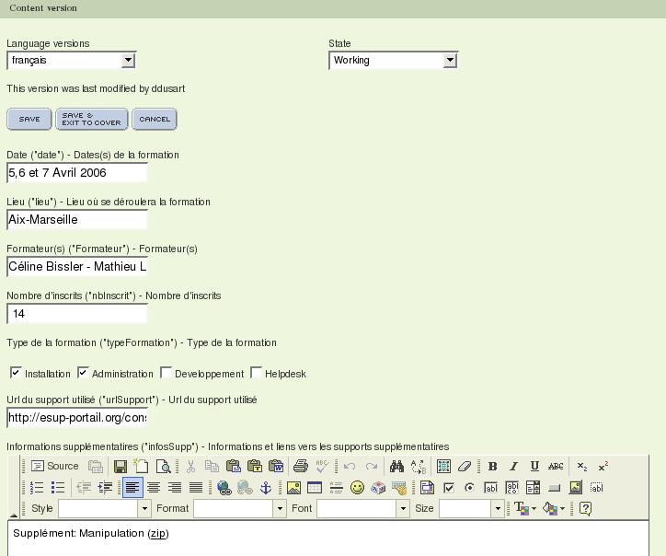The image size is (666, 556).
Task: Enable the Developpement checkbox
Action: point(166,373)
